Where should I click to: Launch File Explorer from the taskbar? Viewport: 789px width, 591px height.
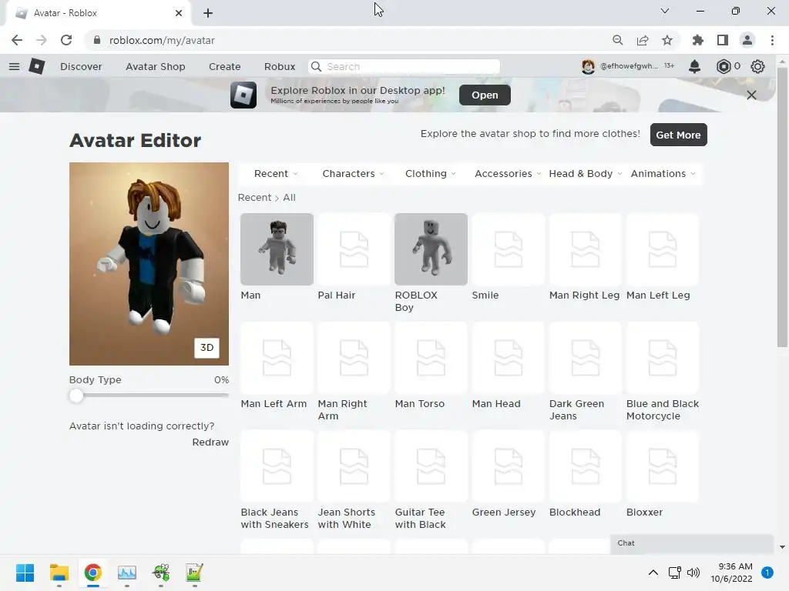pos(59,573)
